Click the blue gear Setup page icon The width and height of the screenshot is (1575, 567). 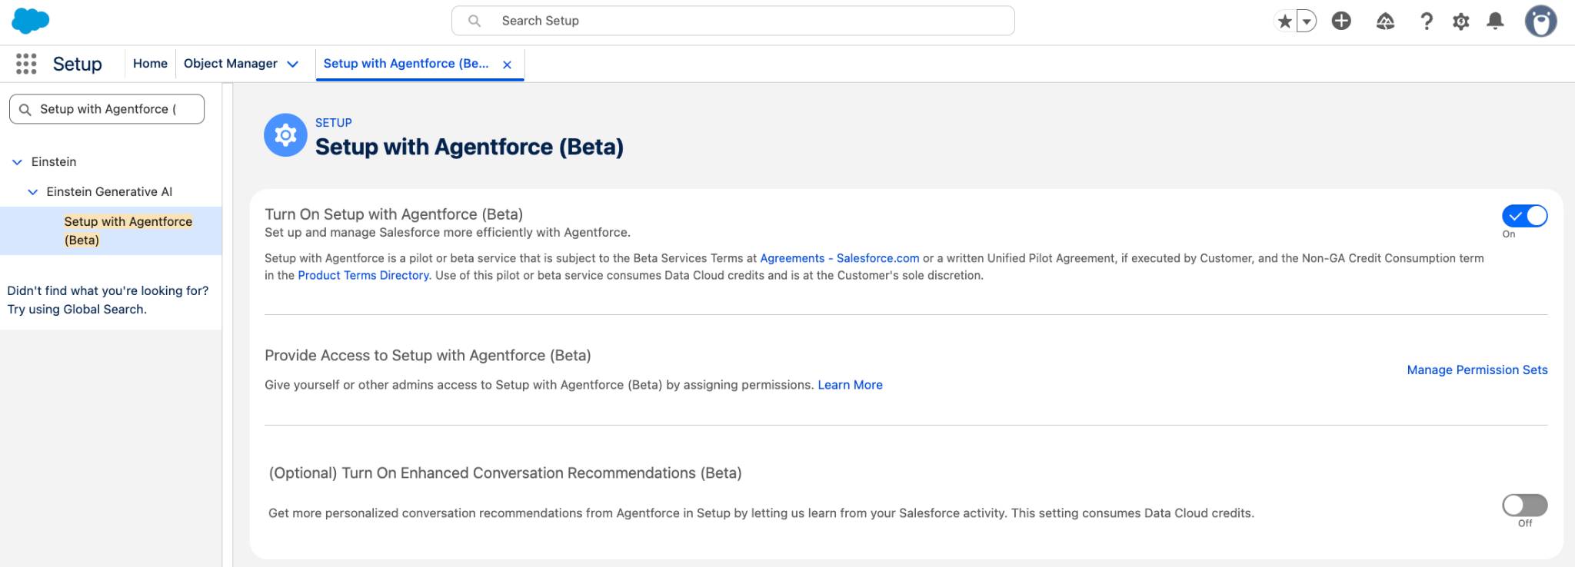[x=285, y=135]
